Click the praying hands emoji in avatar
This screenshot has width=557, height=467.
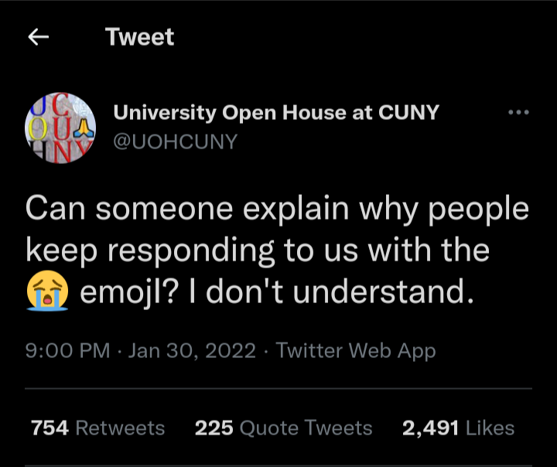(84, 128)
